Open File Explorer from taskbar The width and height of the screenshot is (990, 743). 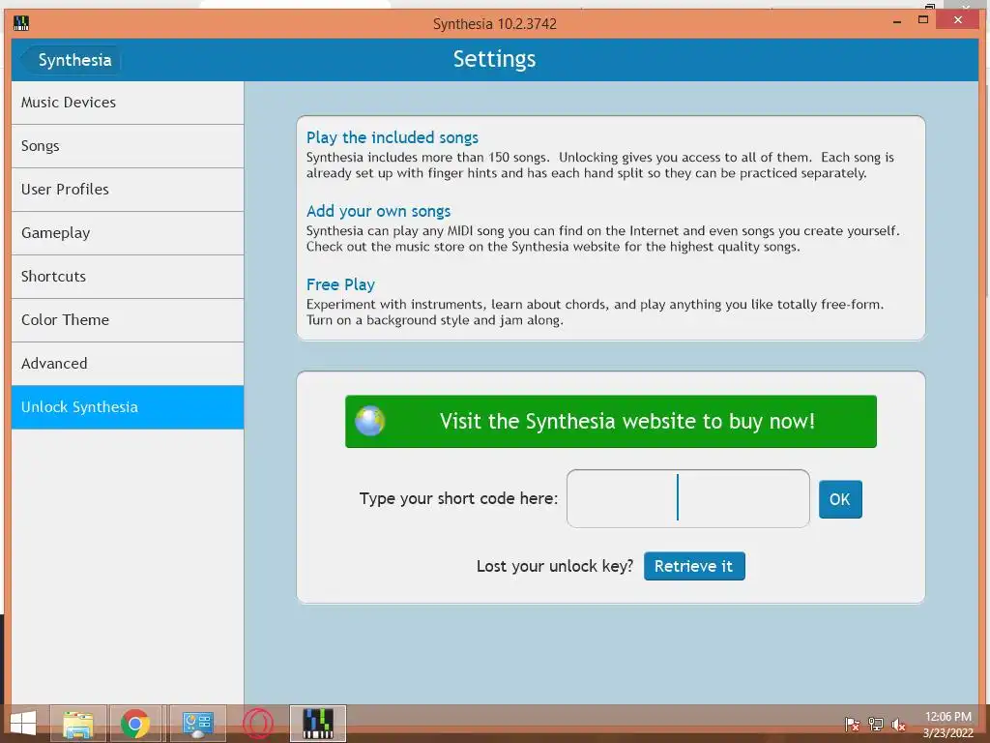click(x=78, y=724)
